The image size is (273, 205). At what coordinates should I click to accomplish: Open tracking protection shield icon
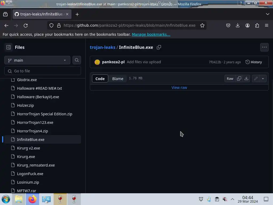(x=51, y=25)
